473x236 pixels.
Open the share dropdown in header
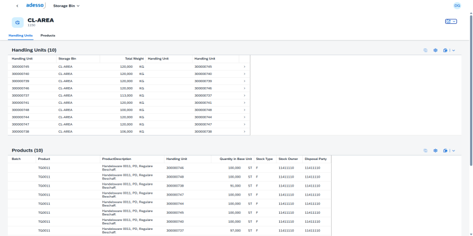[x=451, y=21]
